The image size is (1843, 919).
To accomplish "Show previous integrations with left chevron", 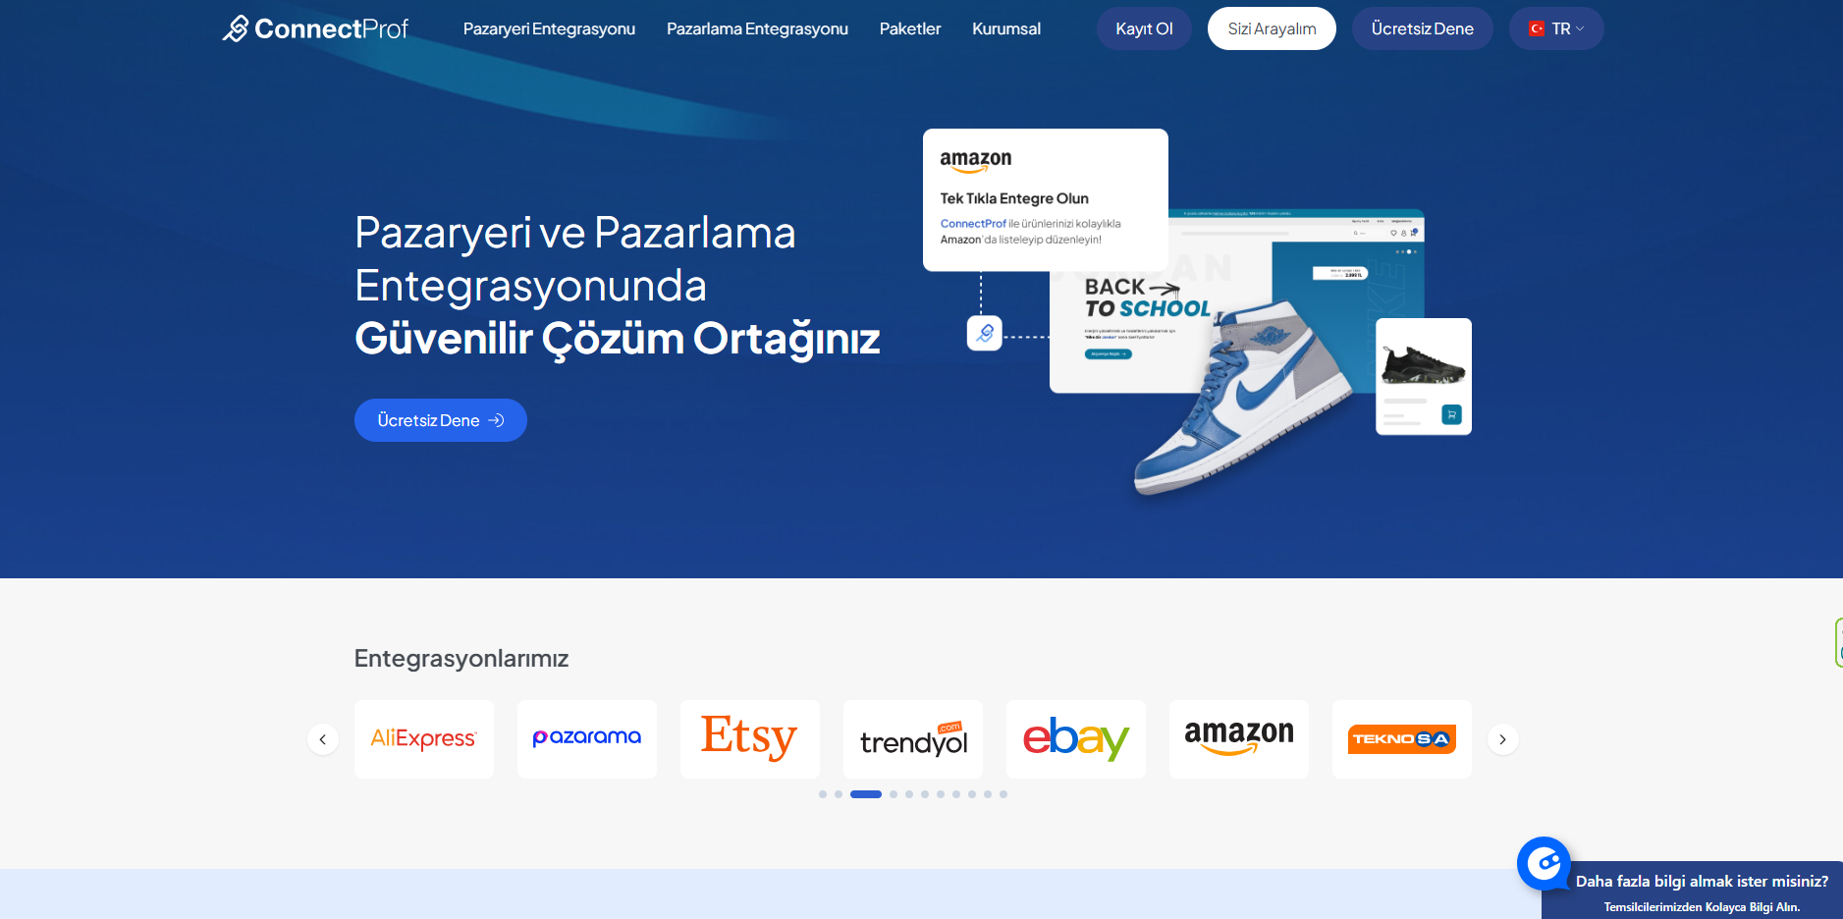I will tap(323, 739).
